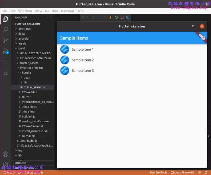Trigger Flutter hot reload lightning icon
The height and width of the screenshot is (175, 211).
pos(110,17)
